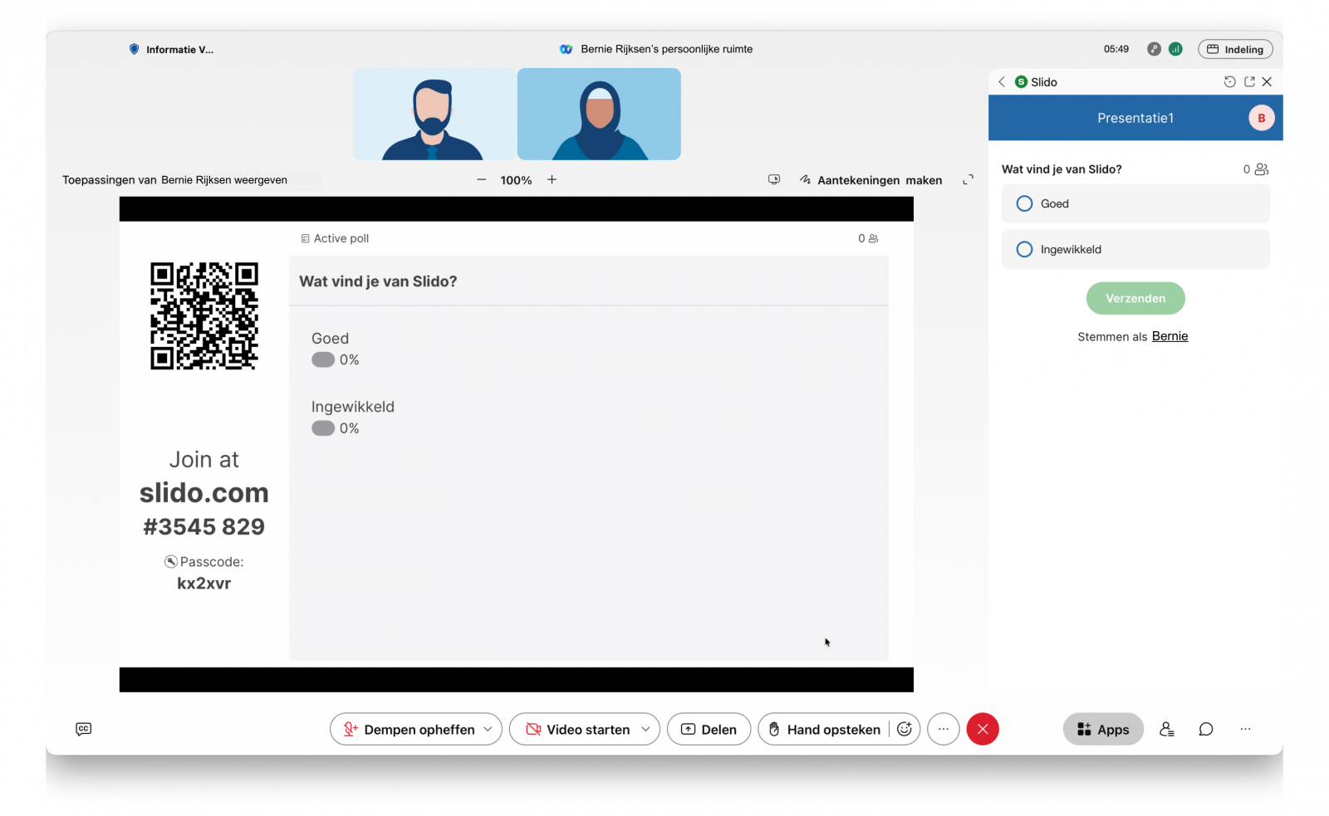Zoom in using the plus control
The height and width of the screenshot is (816, 1329).
pos(552,179)
